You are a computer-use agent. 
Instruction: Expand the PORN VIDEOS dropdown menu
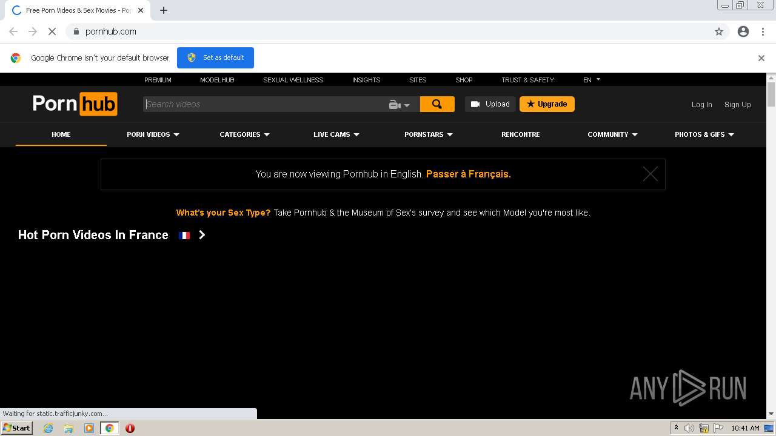(153, 134)
